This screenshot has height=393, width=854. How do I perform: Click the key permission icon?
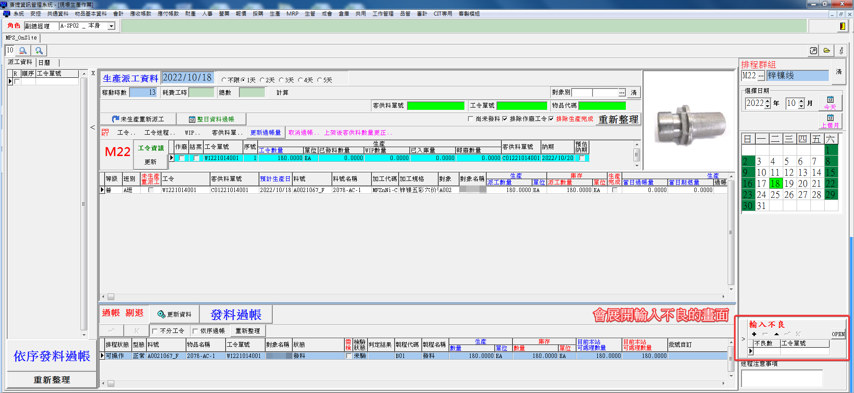tap(841, 51)
